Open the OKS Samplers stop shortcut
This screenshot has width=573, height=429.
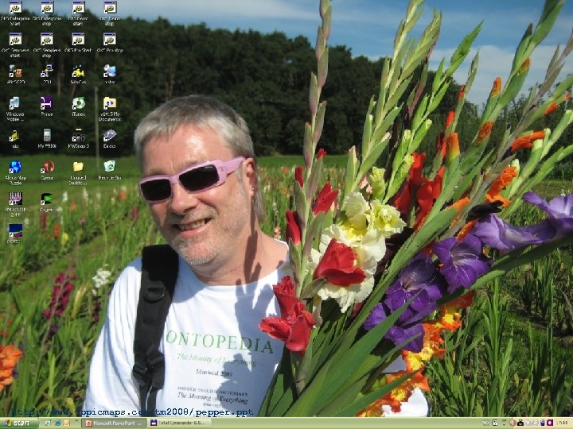[47, 45]
